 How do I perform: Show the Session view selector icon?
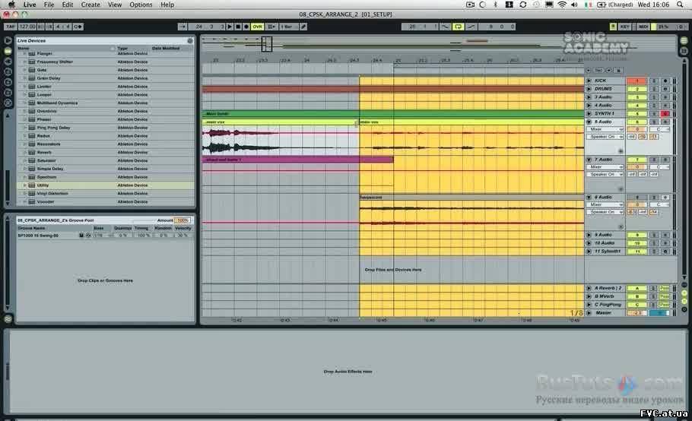[684, 51]
